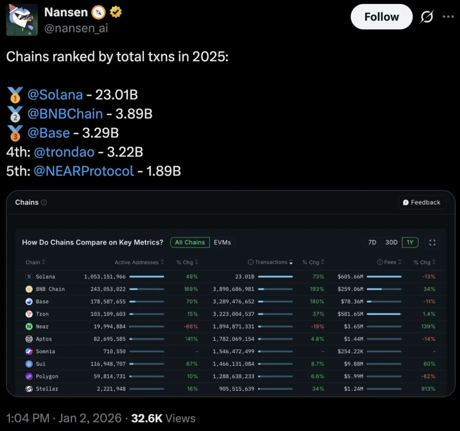Open the three-dot more options menu
Screen dimensions: 460x431
click(448, 17)
